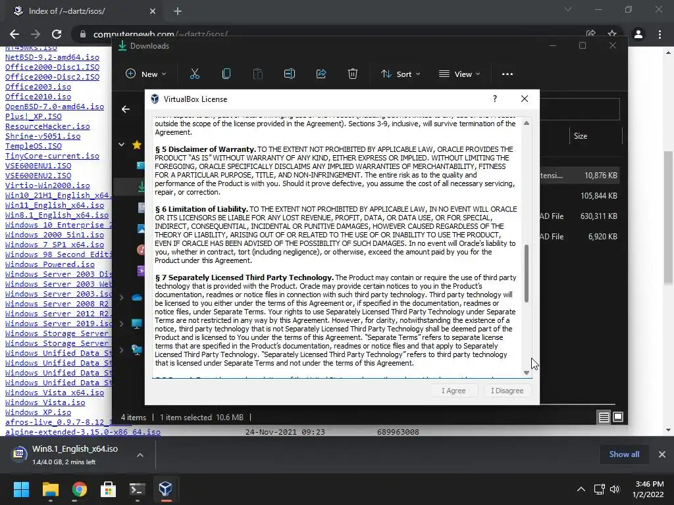
Task: Open download options chevron for Win8.1_English_x64.iso
Action: tap(140, 455)
